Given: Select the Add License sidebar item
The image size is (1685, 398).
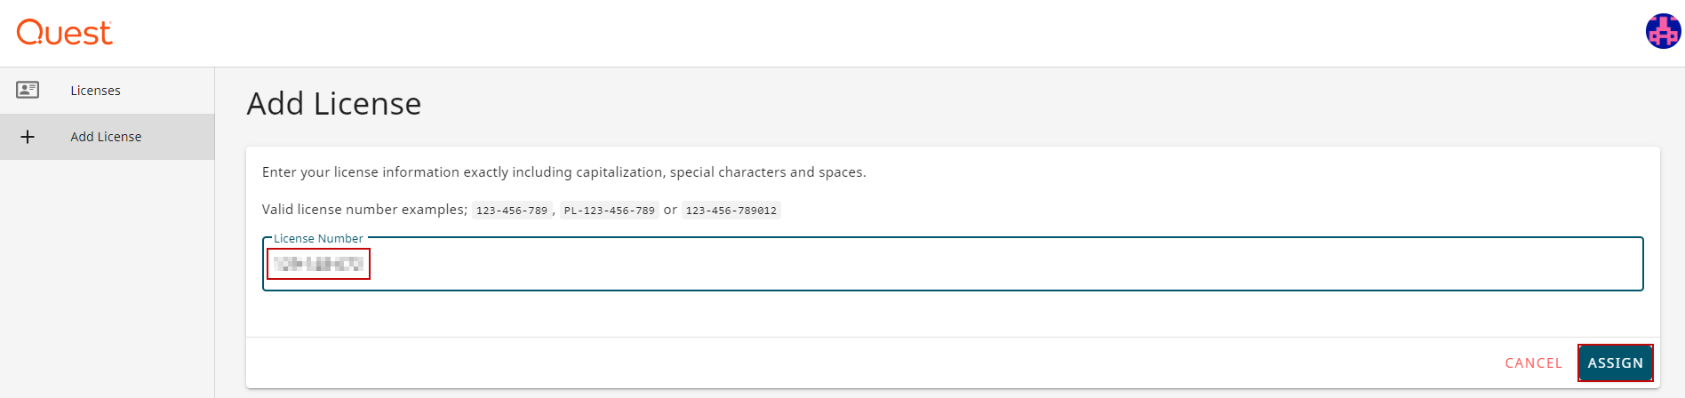Looking at the screenshot, I should click(x=107, y=137).
